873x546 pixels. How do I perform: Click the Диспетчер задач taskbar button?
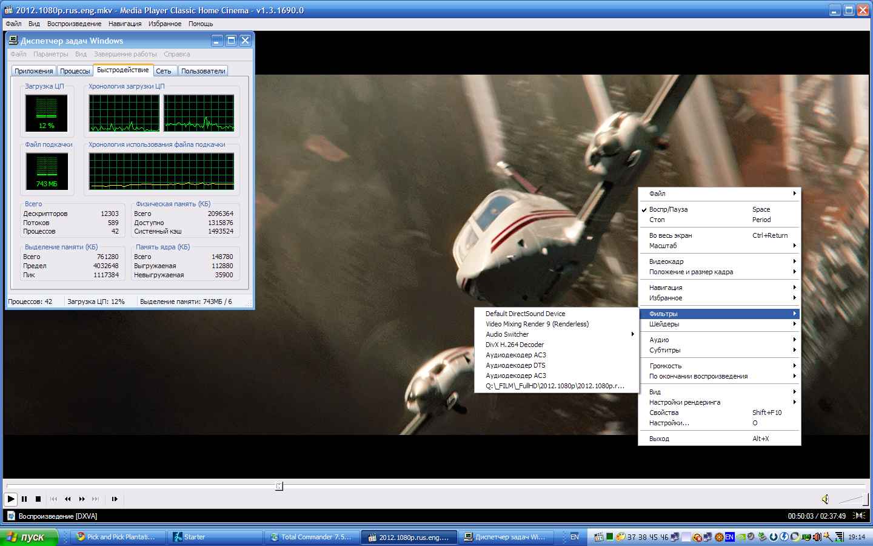pos(505,537)
